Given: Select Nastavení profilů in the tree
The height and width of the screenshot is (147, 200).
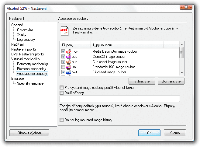Looking at the screenshot, I should 23,49.
